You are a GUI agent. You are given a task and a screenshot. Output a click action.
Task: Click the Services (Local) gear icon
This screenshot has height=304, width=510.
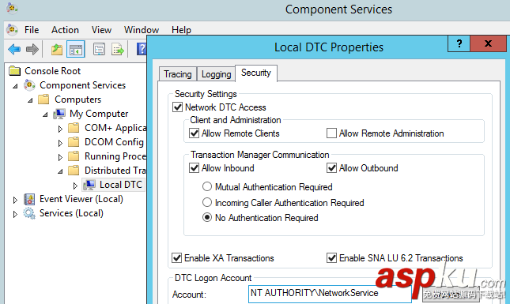pyautogui.click(x=29, y=213)
